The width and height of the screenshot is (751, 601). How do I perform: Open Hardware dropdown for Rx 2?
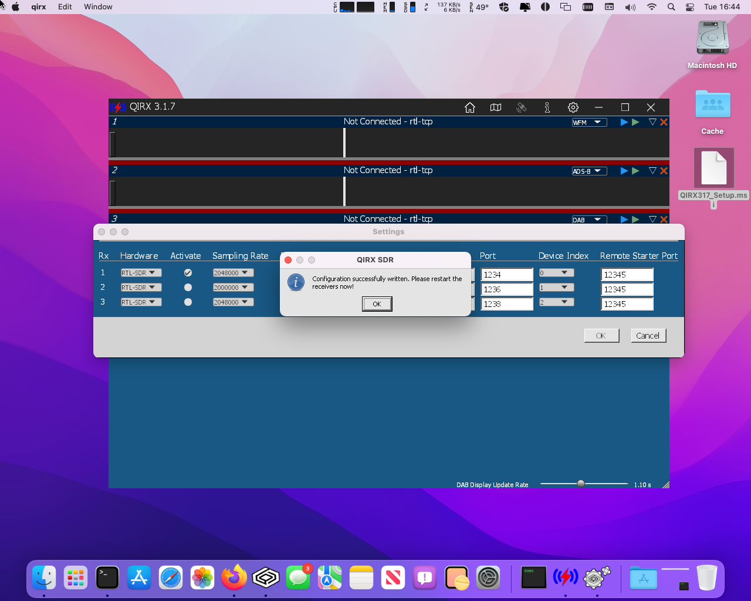141,288
